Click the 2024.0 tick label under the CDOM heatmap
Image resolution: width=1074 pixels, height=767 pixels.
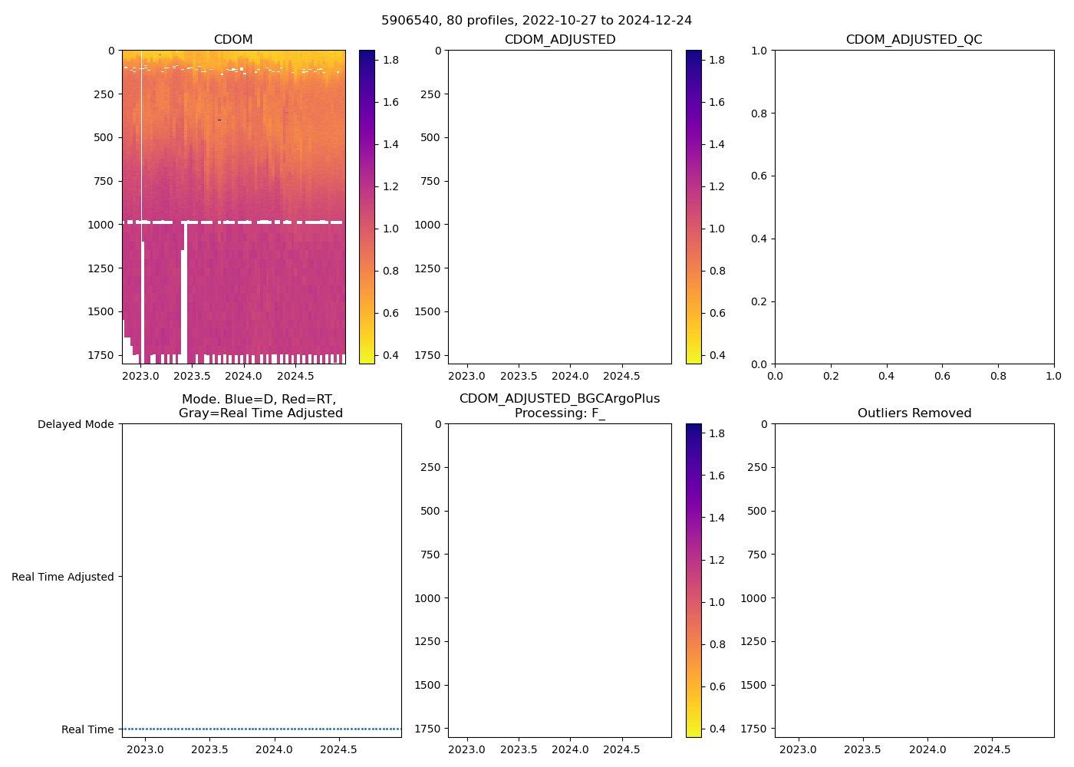(x=243, y=376)
